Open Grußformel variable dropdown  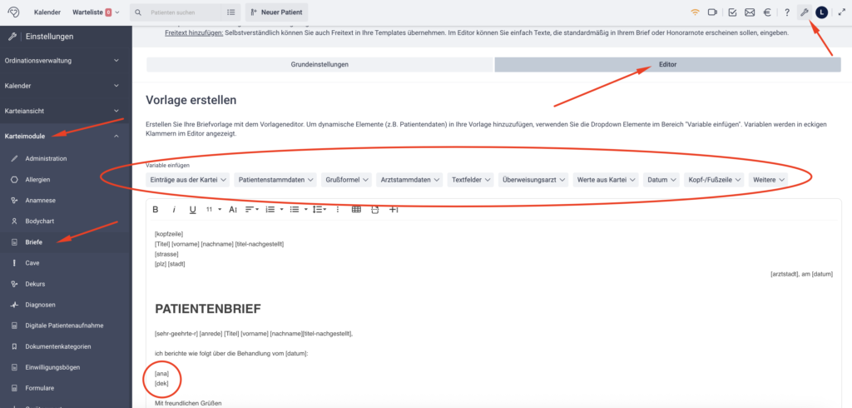point(347,180)
